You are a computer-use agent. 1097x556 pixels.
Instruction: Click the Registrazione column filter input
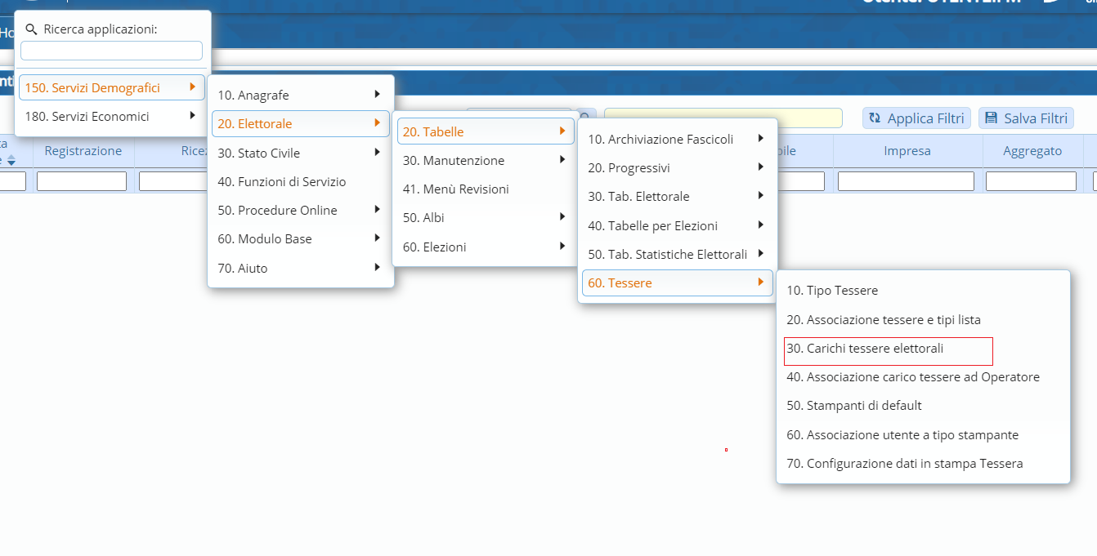click(x=82, y=181)
